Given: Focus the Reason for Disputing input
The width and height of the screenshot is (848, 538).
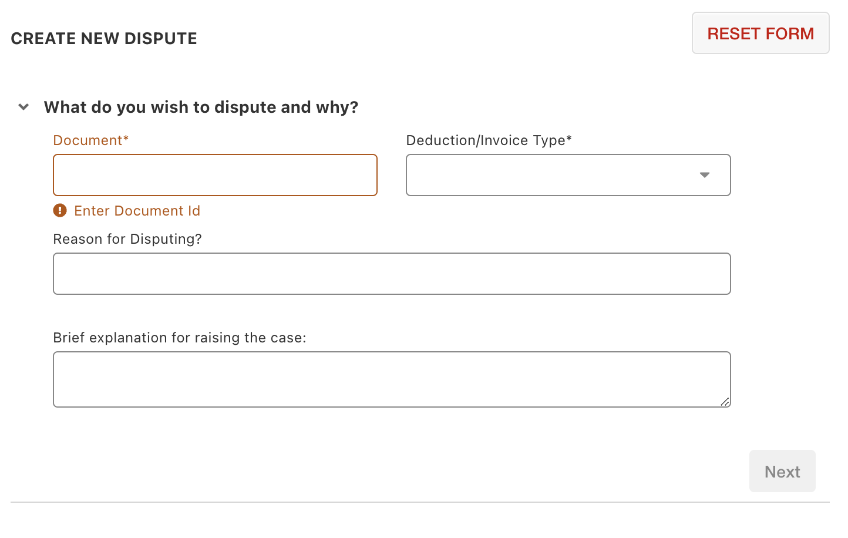Looking at the screenshot, I should pos(392,274).
